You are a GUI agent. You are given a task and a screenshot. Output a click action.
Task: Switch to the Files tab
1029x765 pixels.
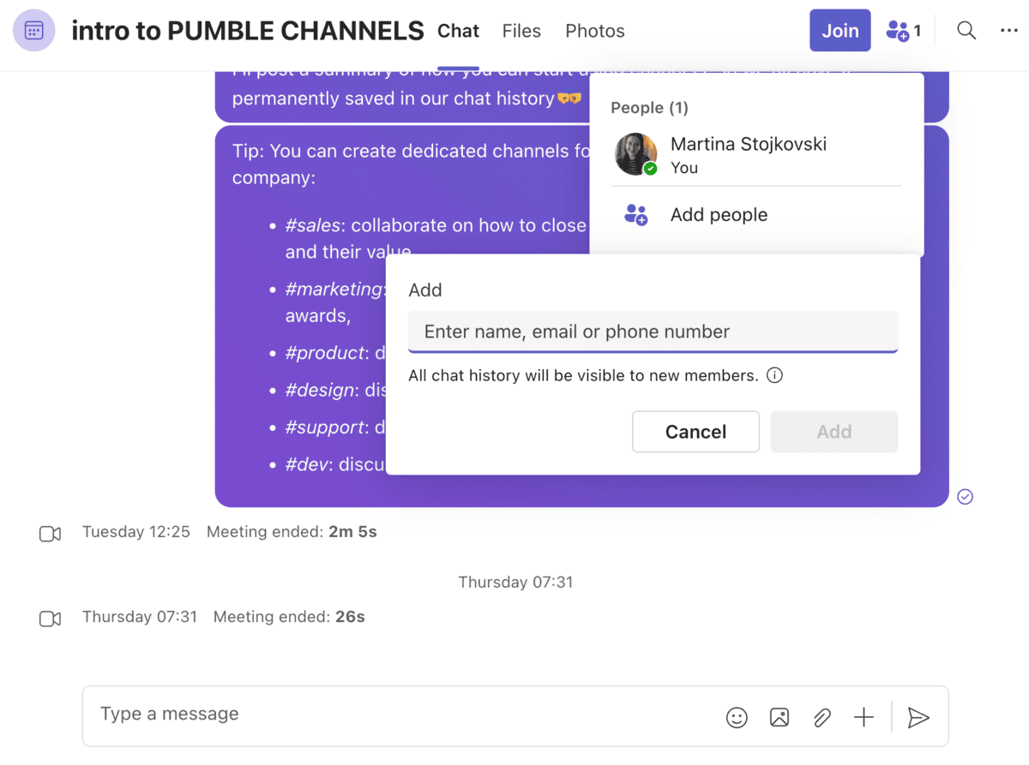click(x=521, y=32)
